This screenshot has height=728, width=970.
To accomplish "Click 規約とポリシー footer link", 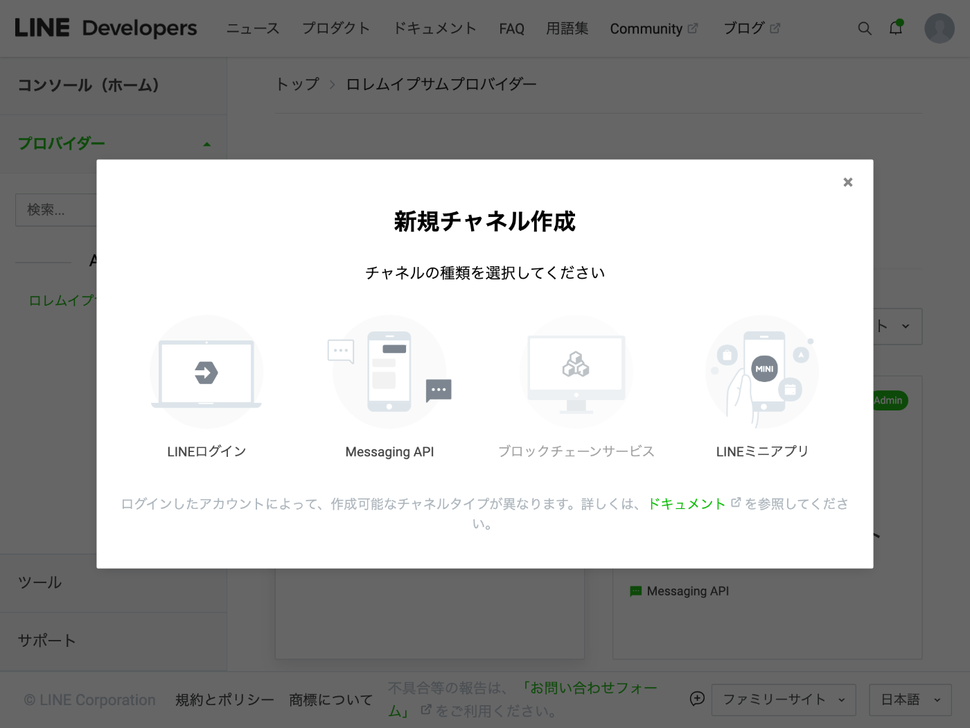I will click(x=224, y=700).
